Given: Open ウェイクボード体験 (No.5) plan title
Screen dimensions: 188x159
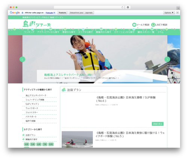Looking at the screenshot, I should [130, 135].
